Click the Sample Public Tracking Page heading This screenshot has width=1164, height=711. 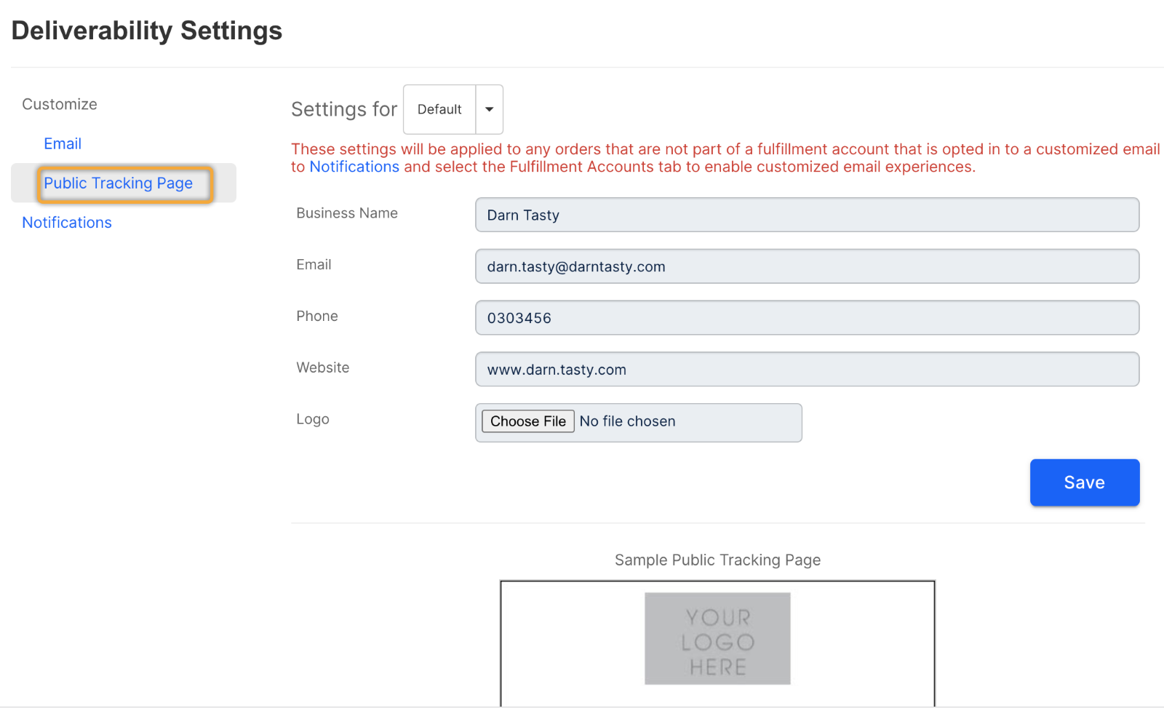[717, 560]
